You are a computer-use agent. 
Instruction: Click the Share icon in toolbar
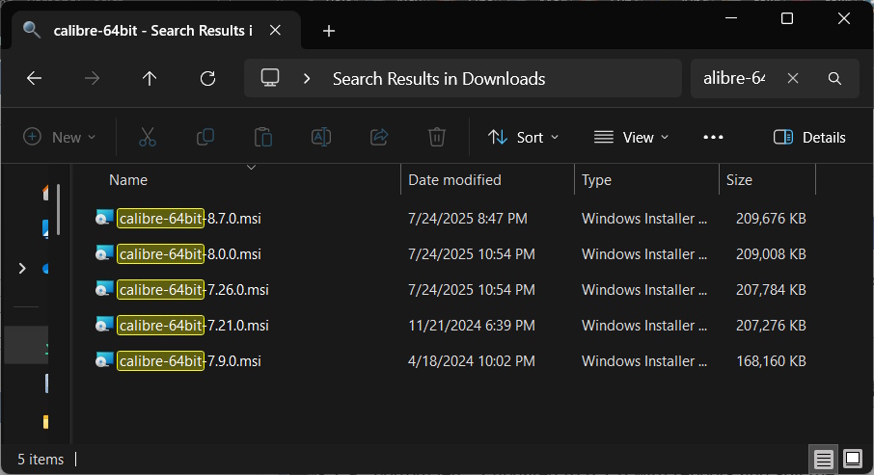[x=379, y=137]
